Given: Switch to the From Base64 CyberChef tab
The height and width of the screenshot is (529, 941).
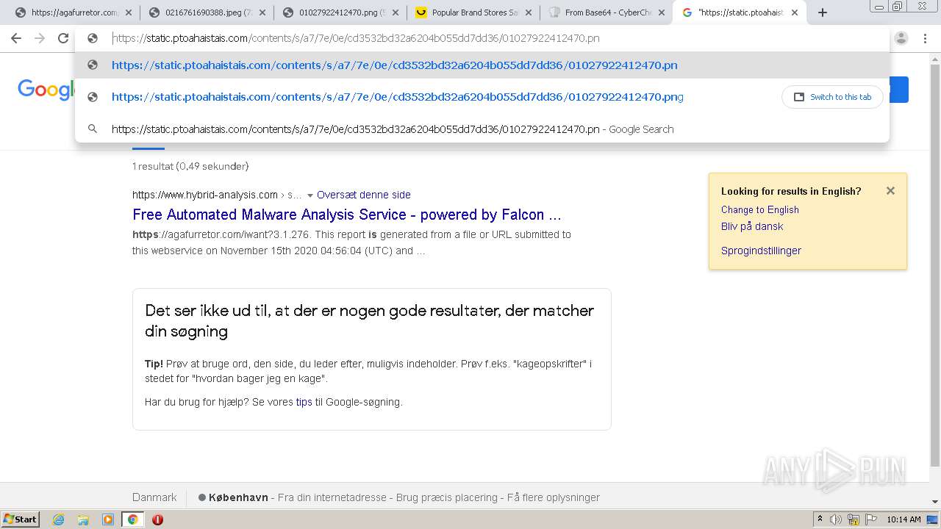Looking at the screenshot, I should pos(607,12).
